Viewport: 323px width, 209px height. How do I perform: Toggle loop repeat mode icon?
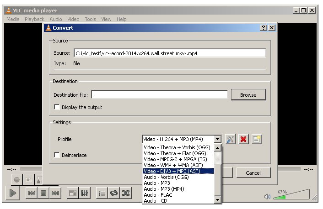[x=114, y=193]
